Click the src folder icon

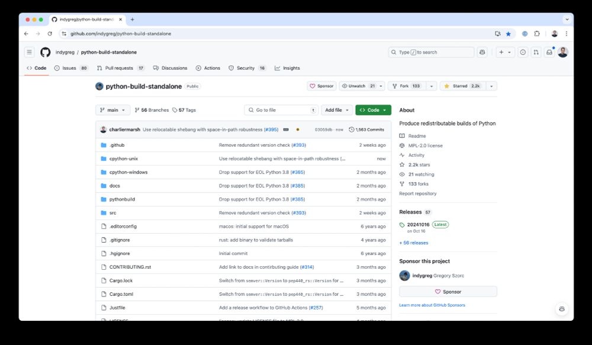pyautogui.click(x=104, y=213)
